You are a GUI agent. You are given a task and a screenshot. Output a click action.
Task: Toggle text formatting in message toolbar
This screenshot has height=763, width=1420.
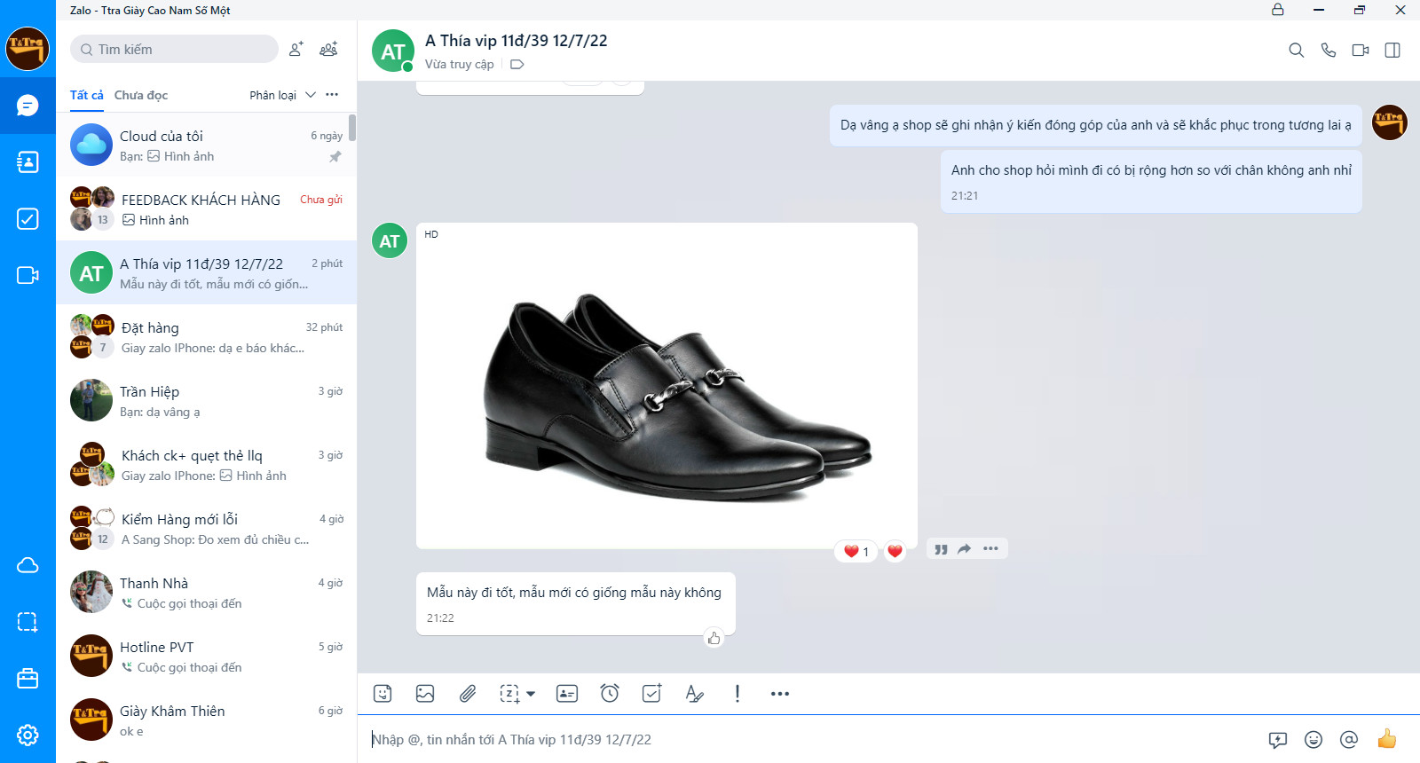coord(694,694)
